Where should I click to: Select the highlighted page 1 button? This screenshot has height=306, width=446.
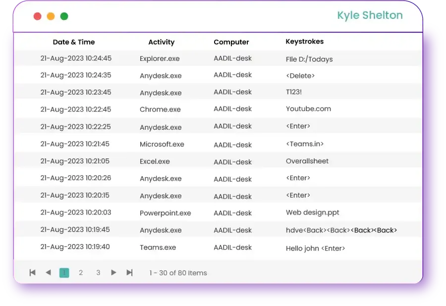pos(64,272)
